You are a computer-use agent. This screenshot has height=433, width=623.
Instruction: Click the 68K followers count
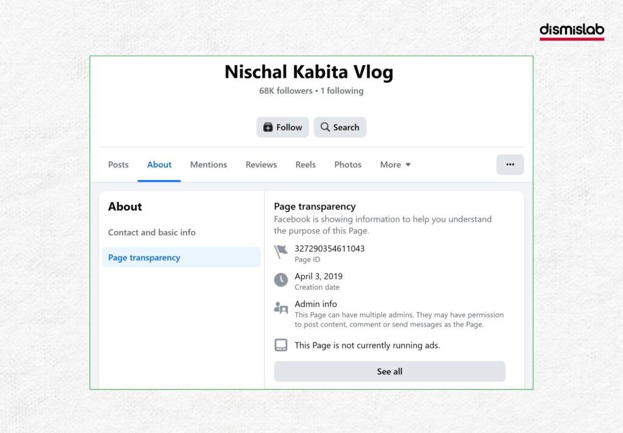pyautogui.click(x=285, y=91)
